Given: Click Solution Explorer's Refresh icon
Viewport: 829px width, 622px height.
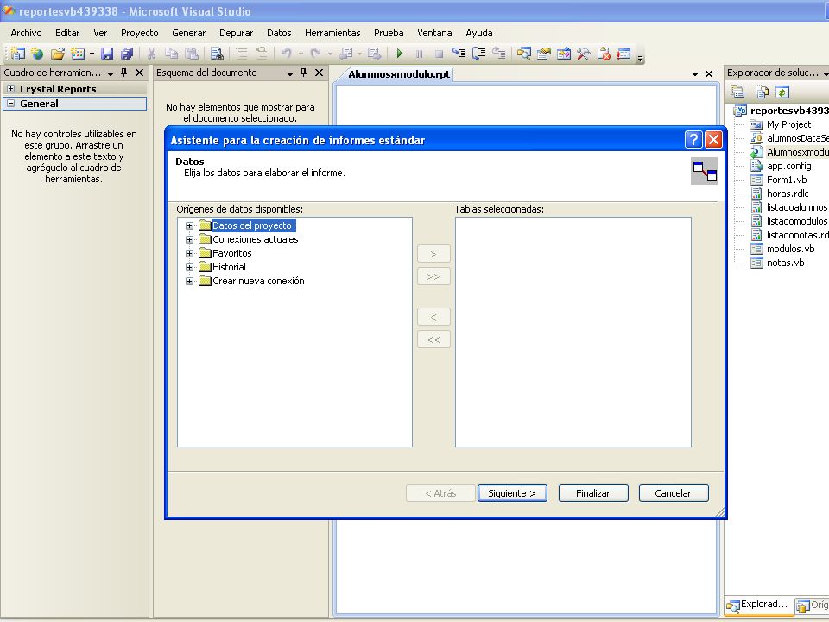Looking at the screenshot, I should point(782,92).
